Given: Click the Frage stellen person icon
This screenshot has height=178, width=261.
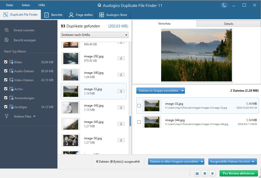Looking at the screenshot, I should pos(71,15).
